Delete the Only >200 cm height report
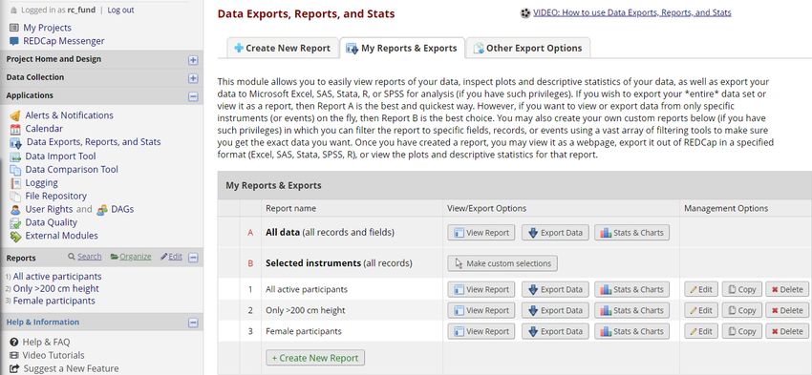This screenshot has width=812, height=375. 787,310
